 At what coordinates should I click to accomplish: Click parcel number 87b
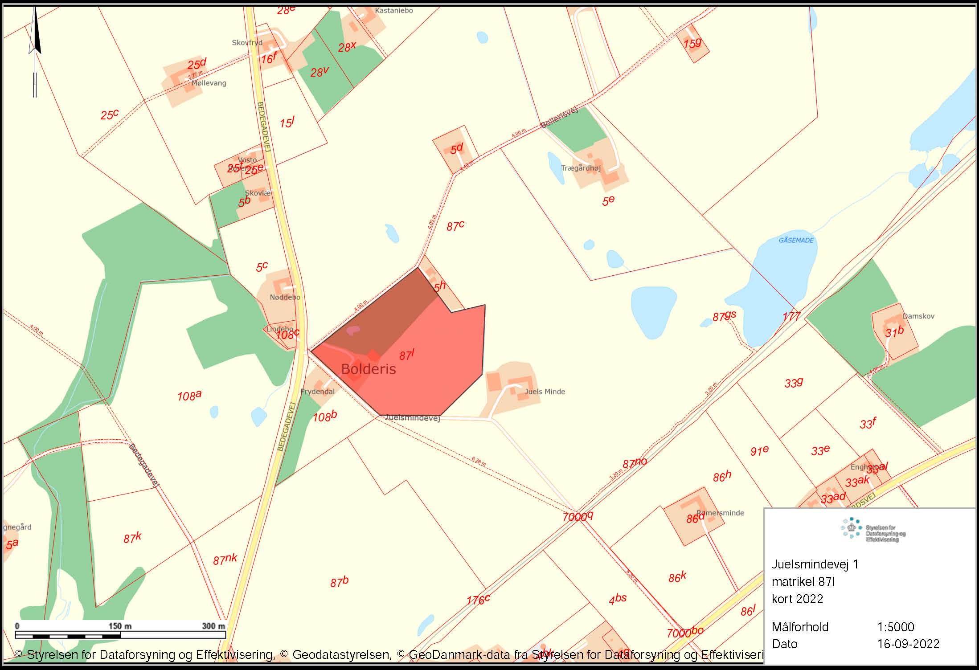pyautogui.click(x=339, y=582)
